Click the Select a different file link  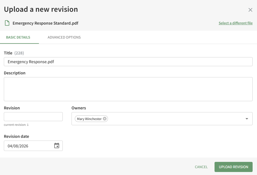pos(235,23)
